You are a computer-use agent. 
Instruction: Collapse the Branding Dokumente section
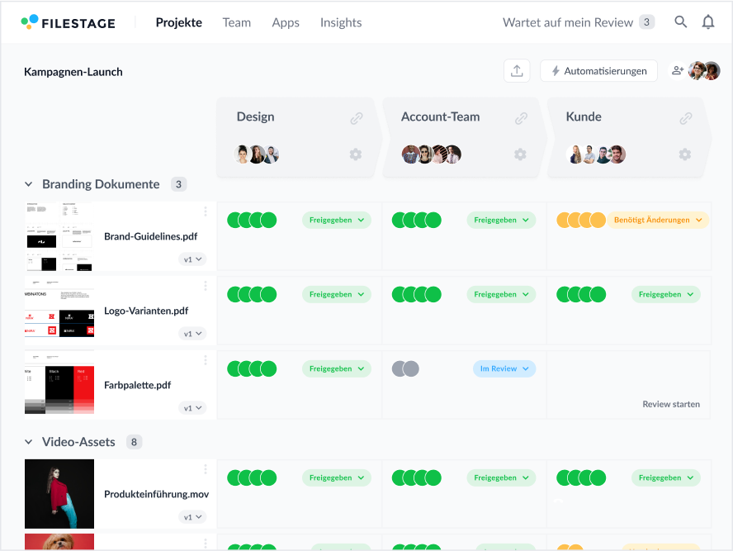29,183
